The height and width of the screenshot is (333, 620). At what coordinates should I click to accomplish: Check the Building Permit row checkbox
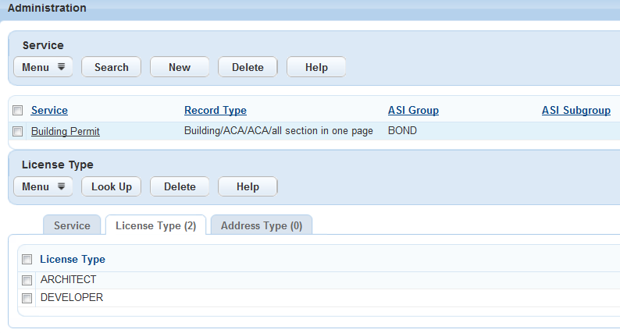18,131
